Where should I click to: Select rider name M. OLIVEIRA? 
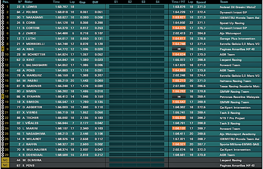pos(32,160)
